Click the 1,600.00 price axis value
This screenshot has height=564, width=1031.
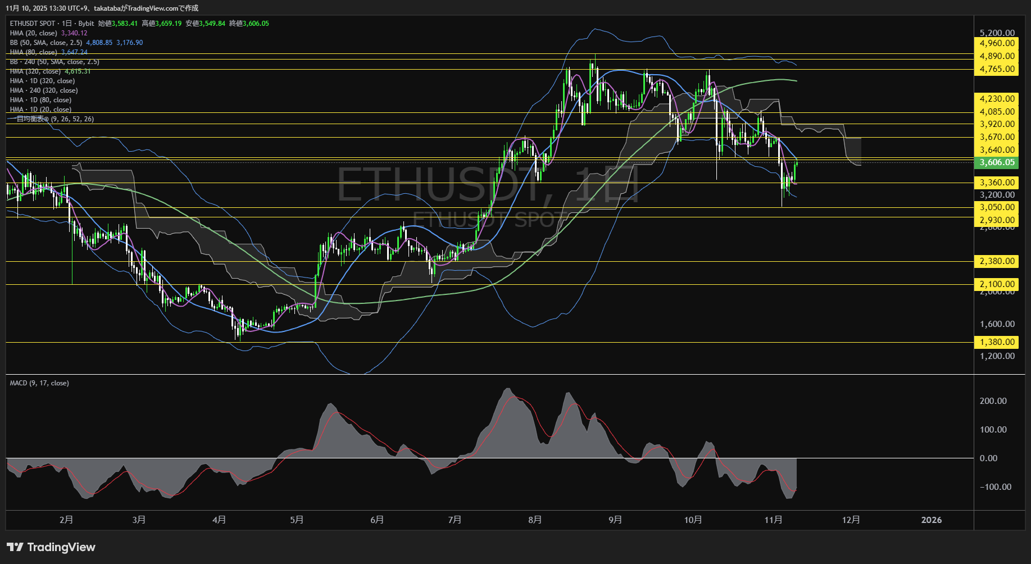(997, 324)
